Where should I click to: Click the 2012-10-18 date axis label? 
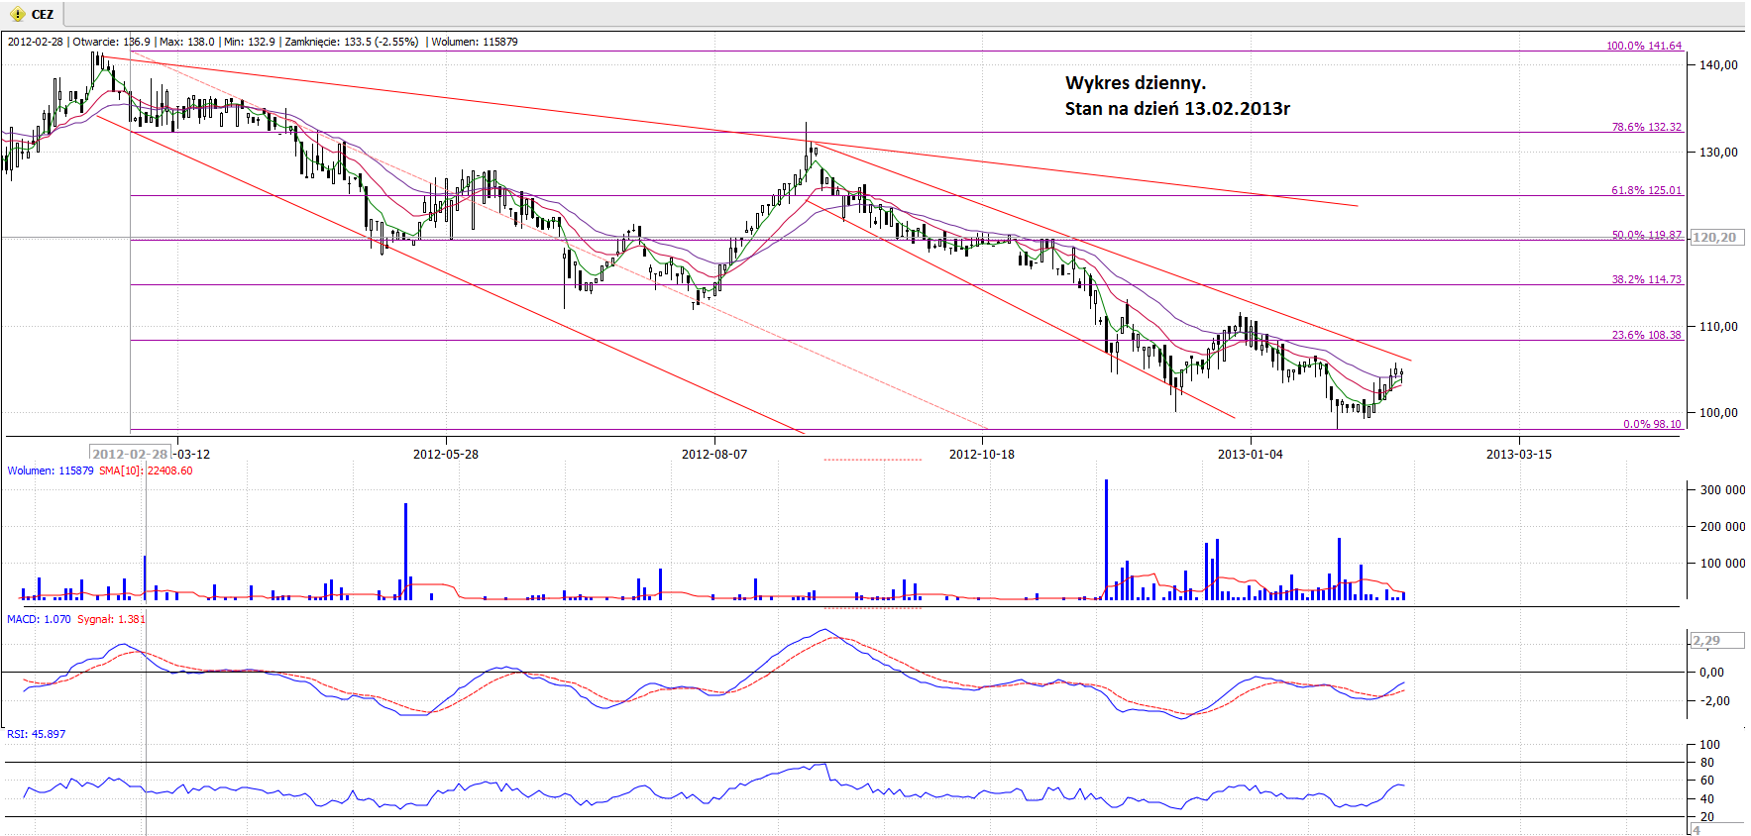click(982, 455)
